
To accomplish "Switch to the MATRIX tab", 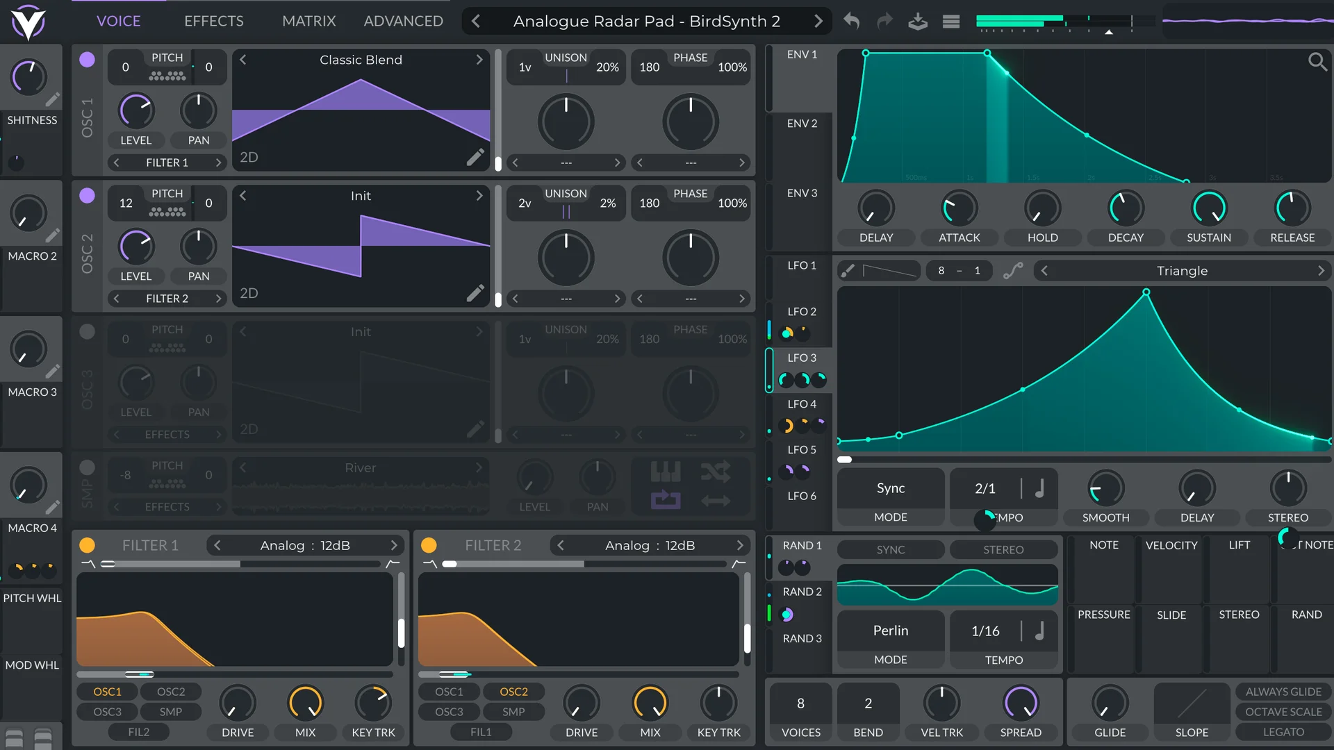I will point(308,21).
